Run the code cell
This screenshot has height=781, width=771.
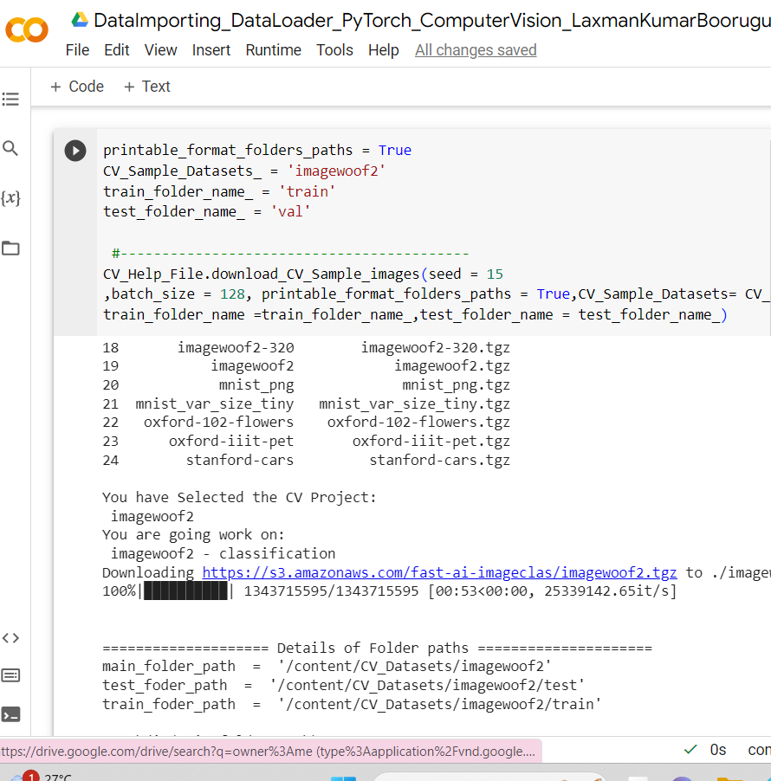(75, 151)
